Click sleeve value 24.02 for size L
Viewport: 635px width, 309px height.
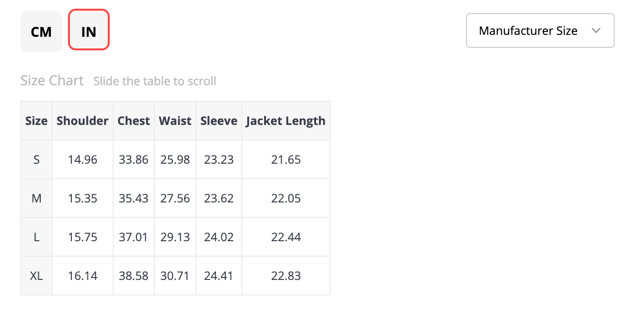[219, 237]
